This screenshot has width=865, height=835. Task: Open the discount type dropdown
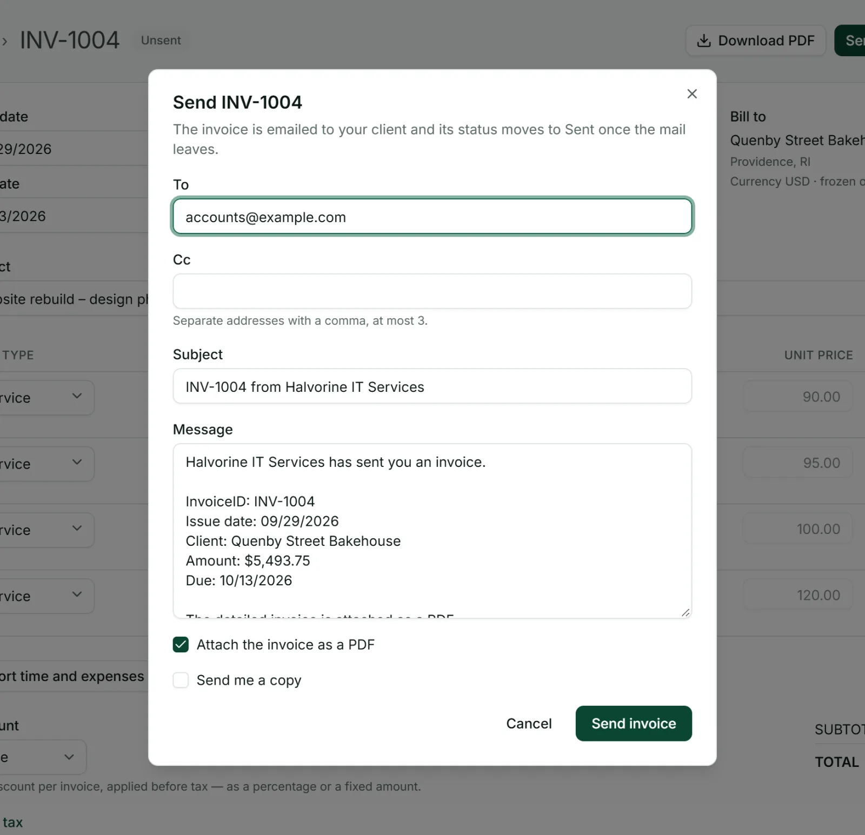click(42, 757)
